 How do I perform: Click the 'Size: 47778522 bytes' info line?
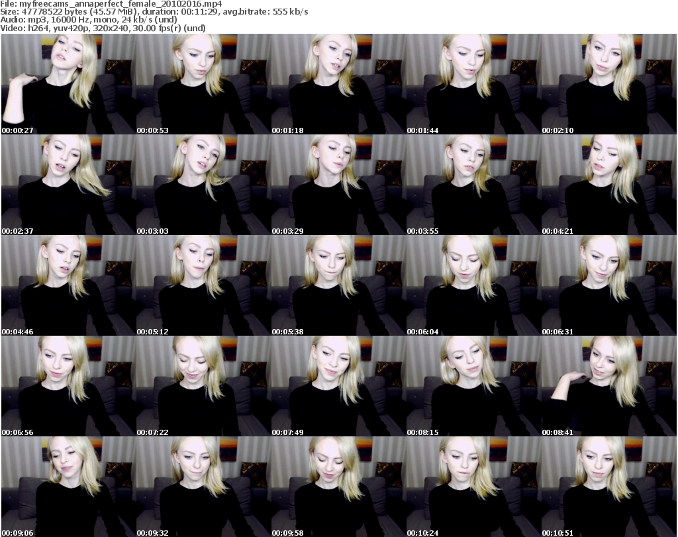pos(154,12)
